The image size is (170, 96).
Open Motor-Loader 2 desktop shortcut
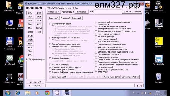[10, 79]
